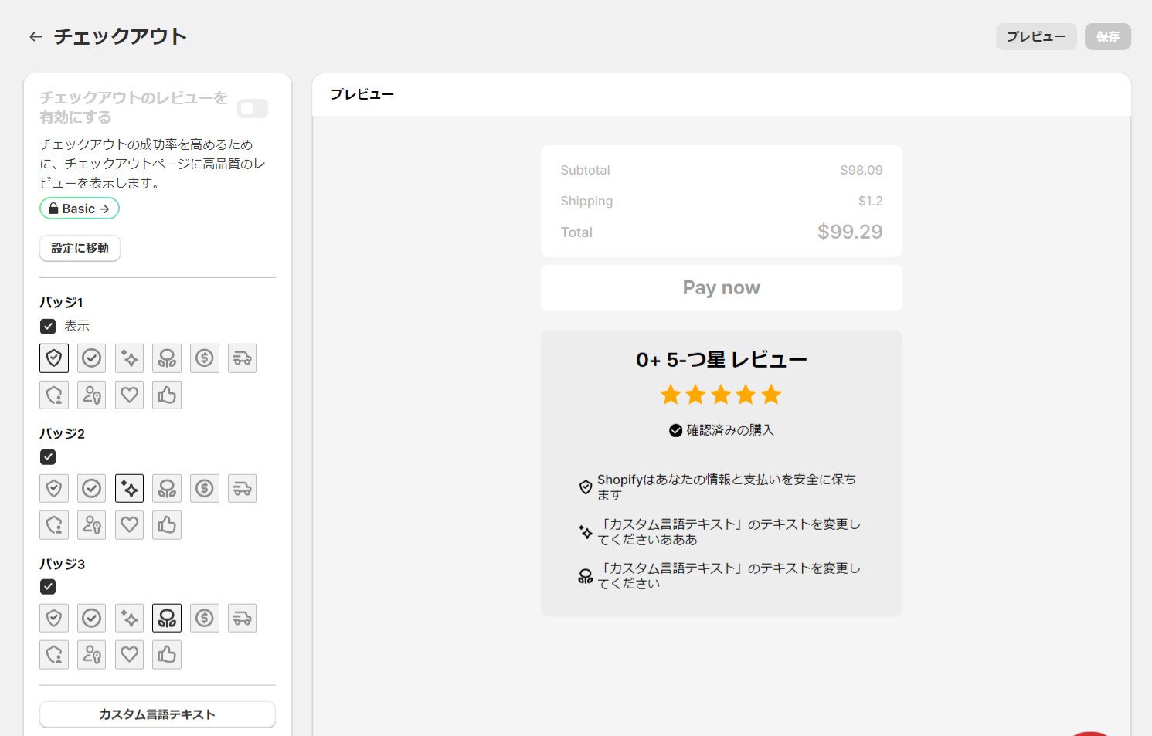The image size is (1152, 736).
Task: Uncheck the バッジ2 display checkbox
Action: click(48, 456)
